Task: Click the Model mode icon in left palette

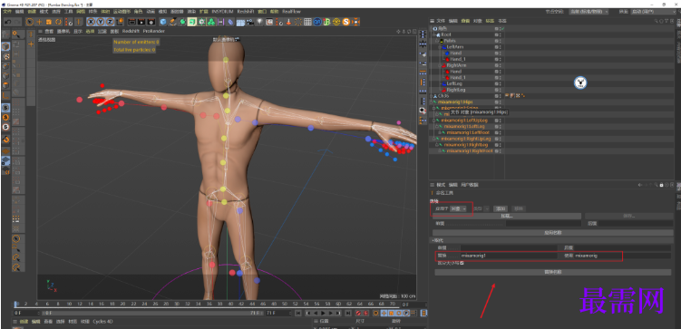Action: (x=5, y=46)
